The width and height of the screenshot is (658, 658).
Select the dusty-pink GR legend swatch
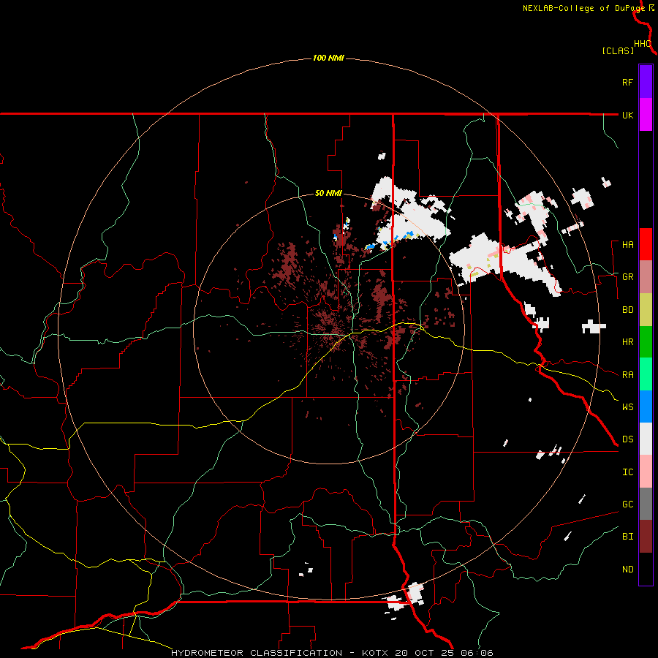point(646,277)
